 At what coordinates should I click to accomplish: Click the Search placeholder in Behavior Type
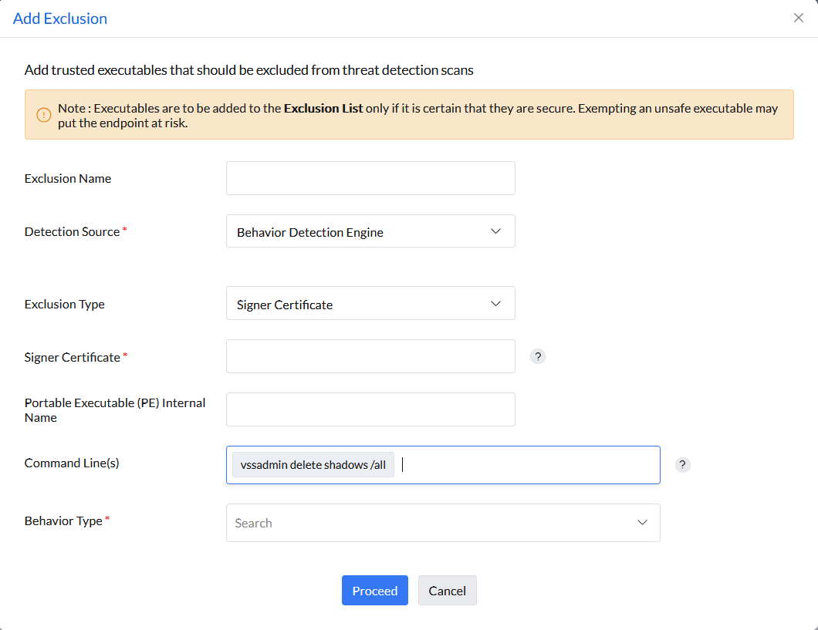click(x=253, y=523)
